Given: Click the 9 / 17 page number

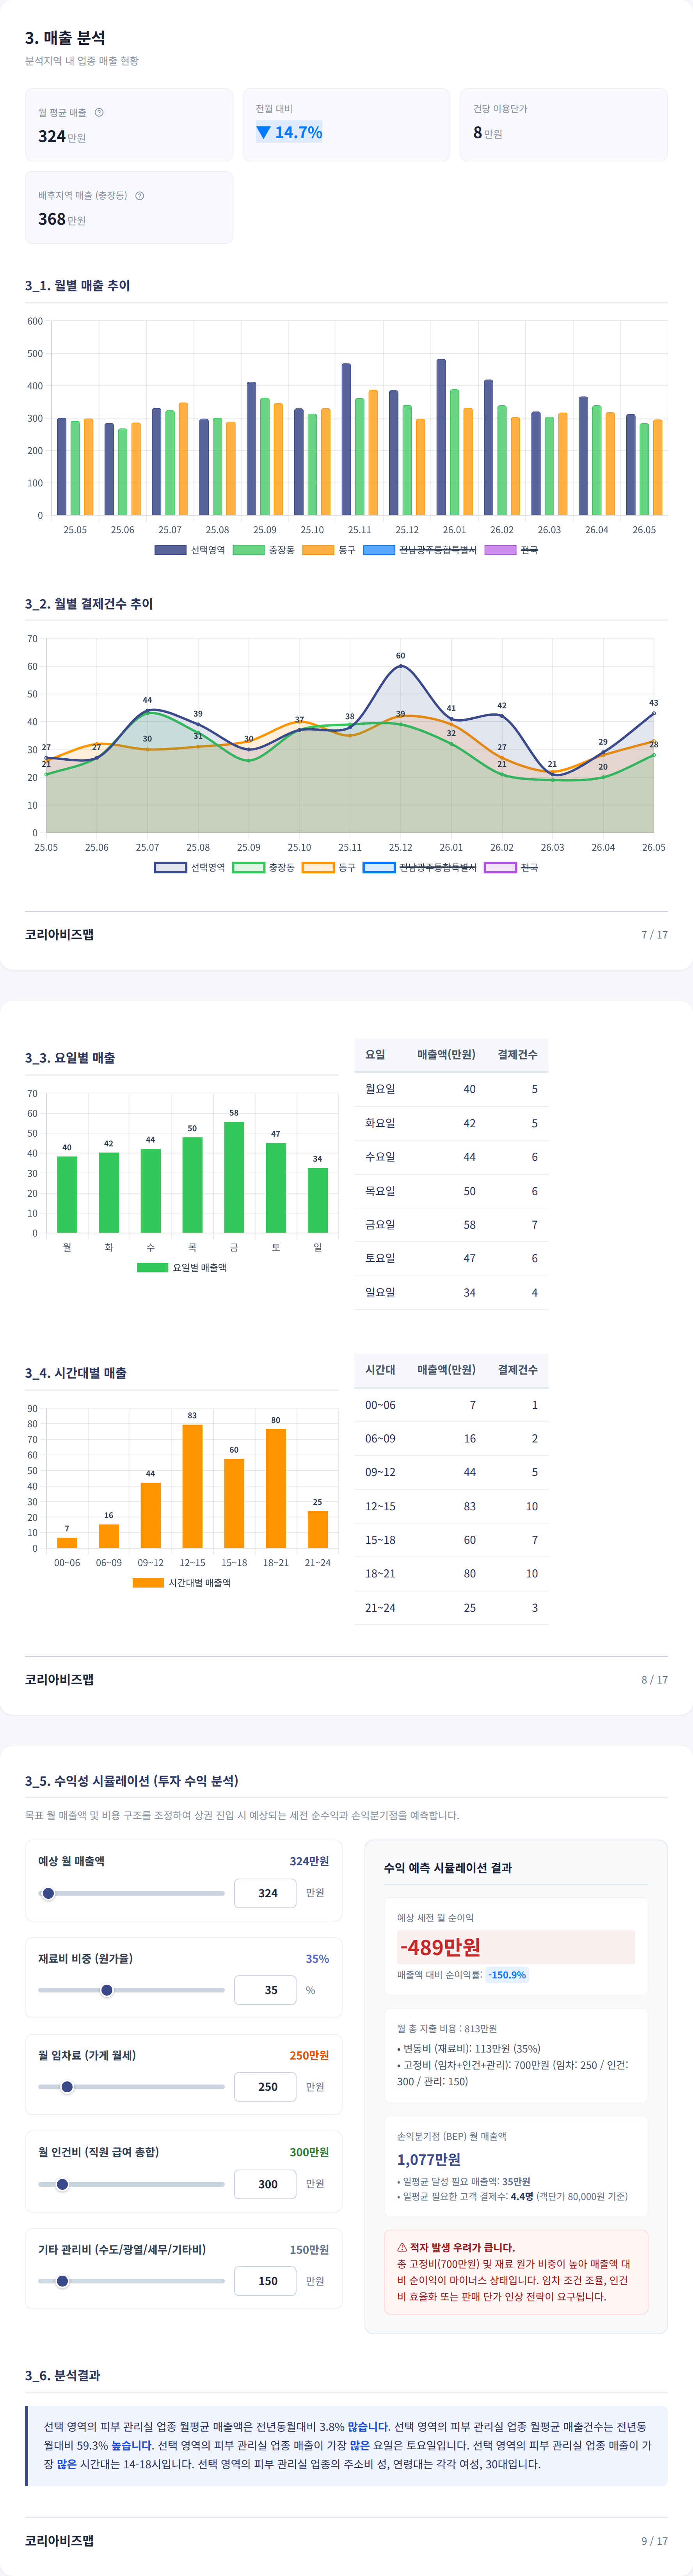Looking at the screenshot, I should point(654,2541).
